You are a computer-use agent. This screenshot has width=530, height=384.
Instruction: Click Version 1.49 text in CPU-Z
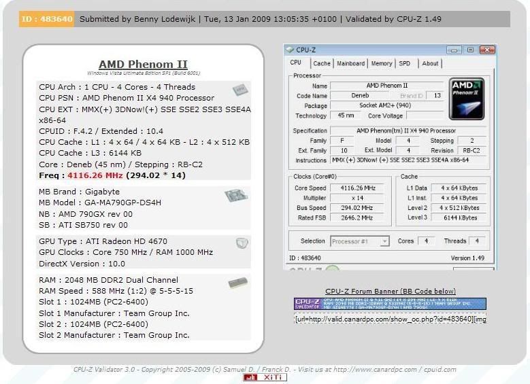[x=467, y=258]
